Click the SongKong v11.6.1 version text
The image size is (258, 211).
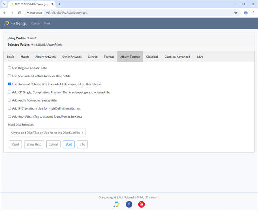(129, 197)
